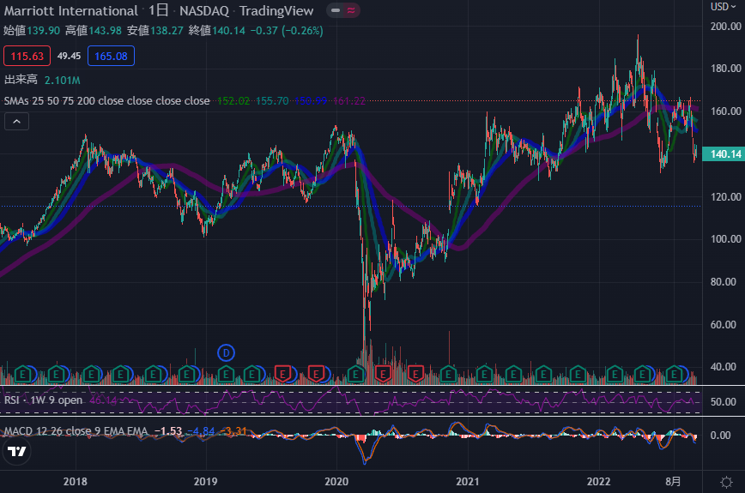This screenshot has height=493, width=745.
Task: Click the blue 165.08 buy price button
Action: pos(112,56)
